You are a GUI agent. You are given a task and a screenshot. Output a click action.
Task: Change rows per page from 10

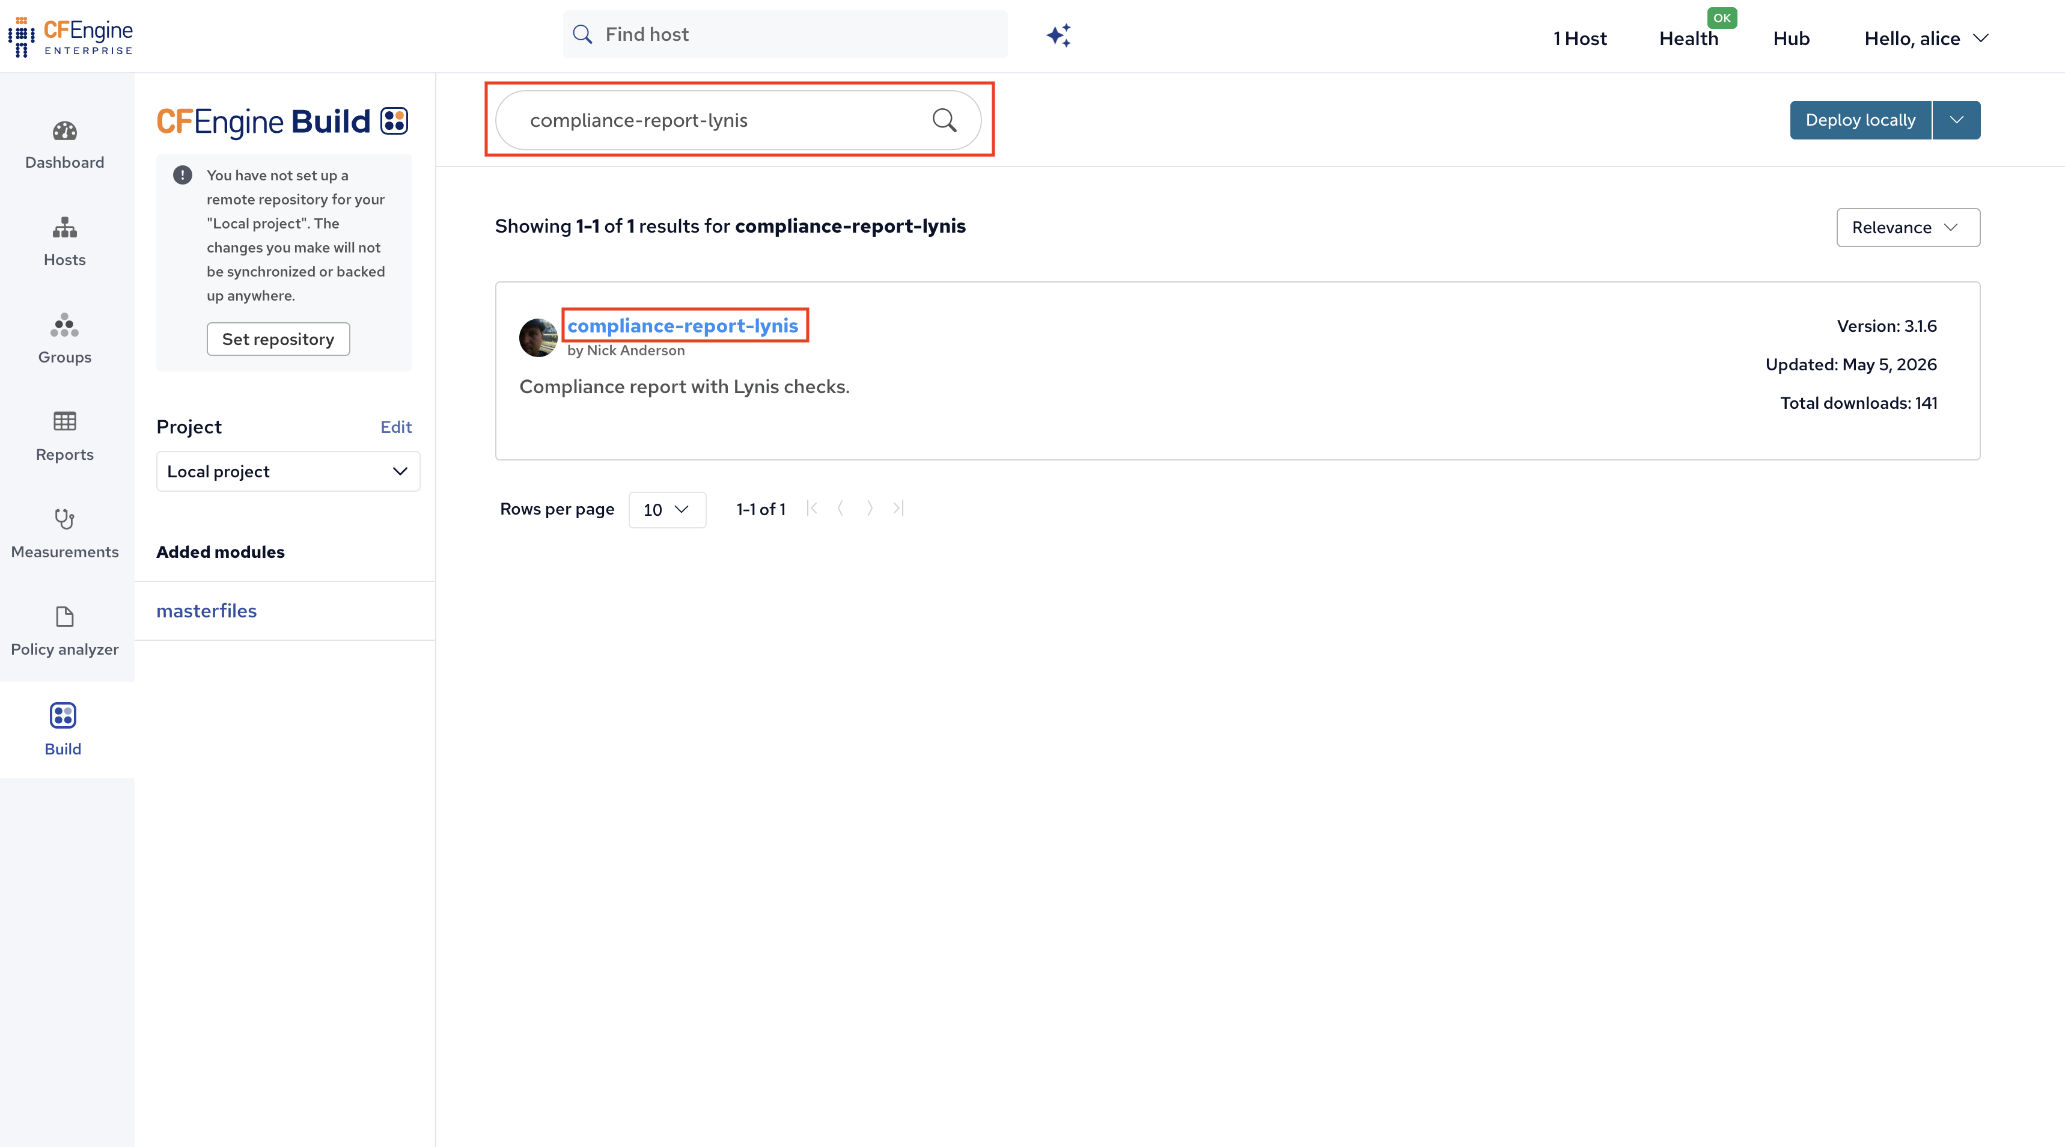[667, 510]
